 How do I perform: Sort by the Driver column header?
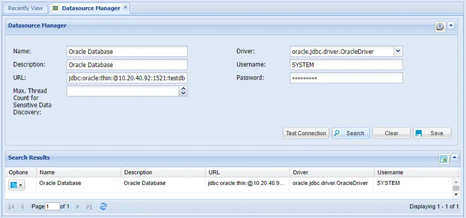332,172
